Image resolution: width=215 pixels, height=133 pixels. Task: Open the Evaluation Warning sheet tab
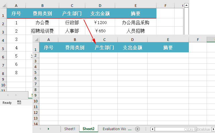coord(114,129)
